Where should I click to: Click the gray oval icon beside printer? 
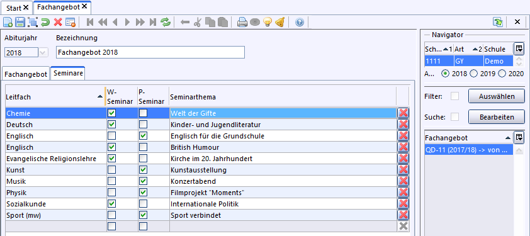255,22
